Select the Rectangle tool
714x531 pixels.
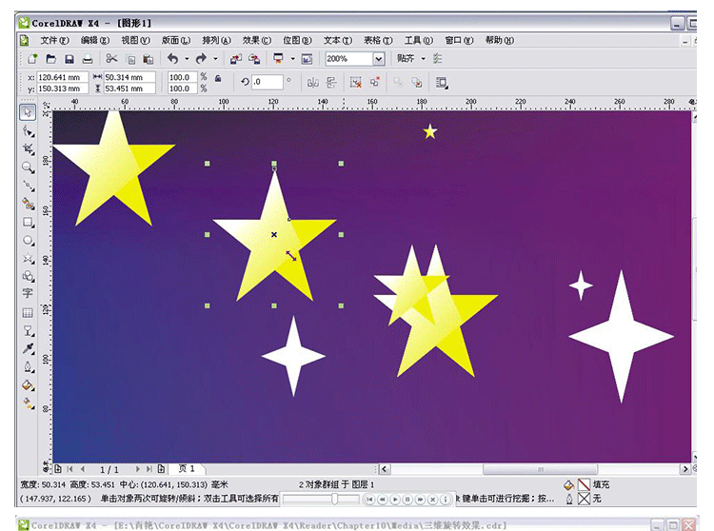(x=29, y=222)
